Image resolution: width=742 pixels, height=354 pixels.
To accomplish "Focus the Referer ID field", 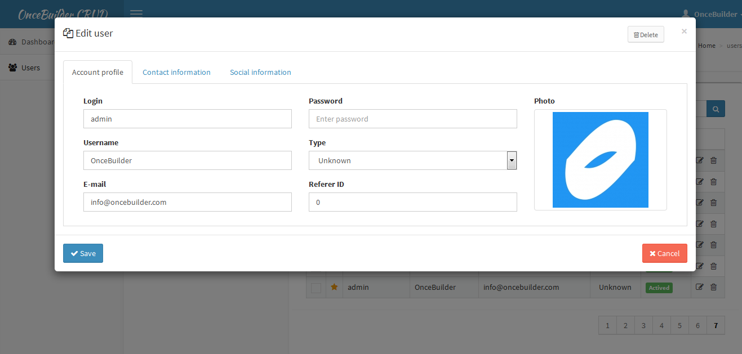I will point(413,202).
